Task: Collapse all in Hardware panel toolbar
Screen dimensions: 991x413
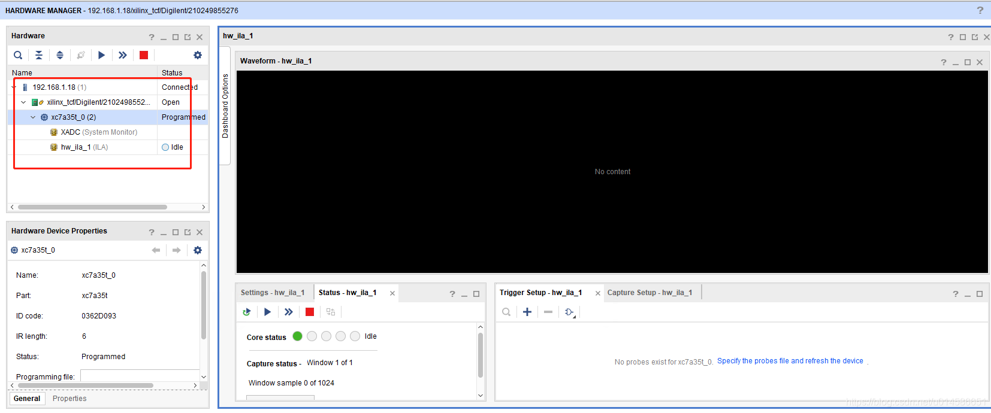Action: point(39,55)
